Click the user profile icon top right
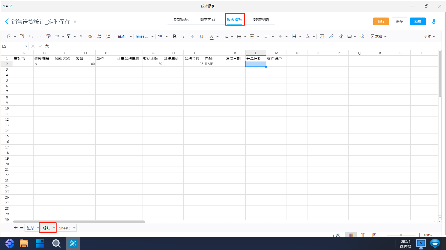Viewport: 446px width, 250px height. tap(434, 21)
